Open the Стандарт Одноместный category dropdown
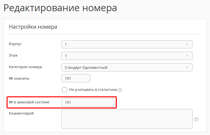 click(x=127, y=67)
